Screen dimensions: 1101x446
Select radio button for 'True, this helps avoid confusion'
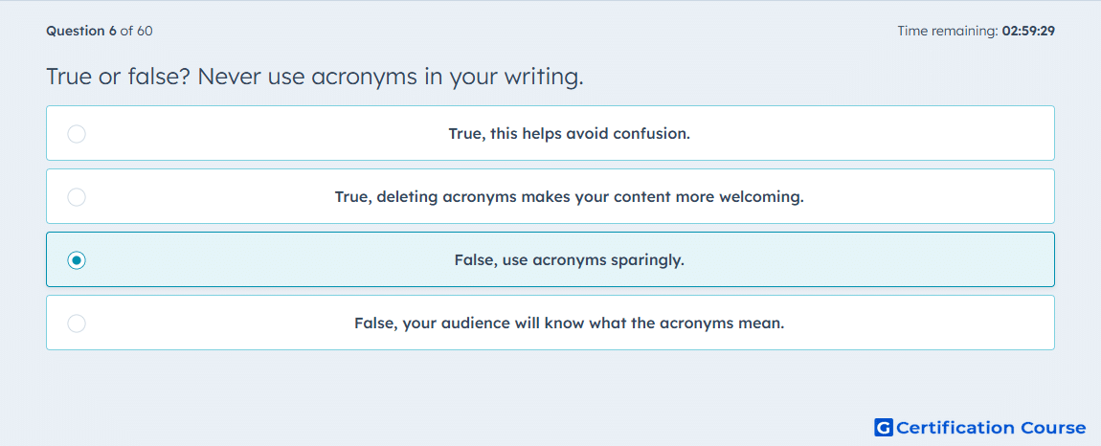coord(77,133)
